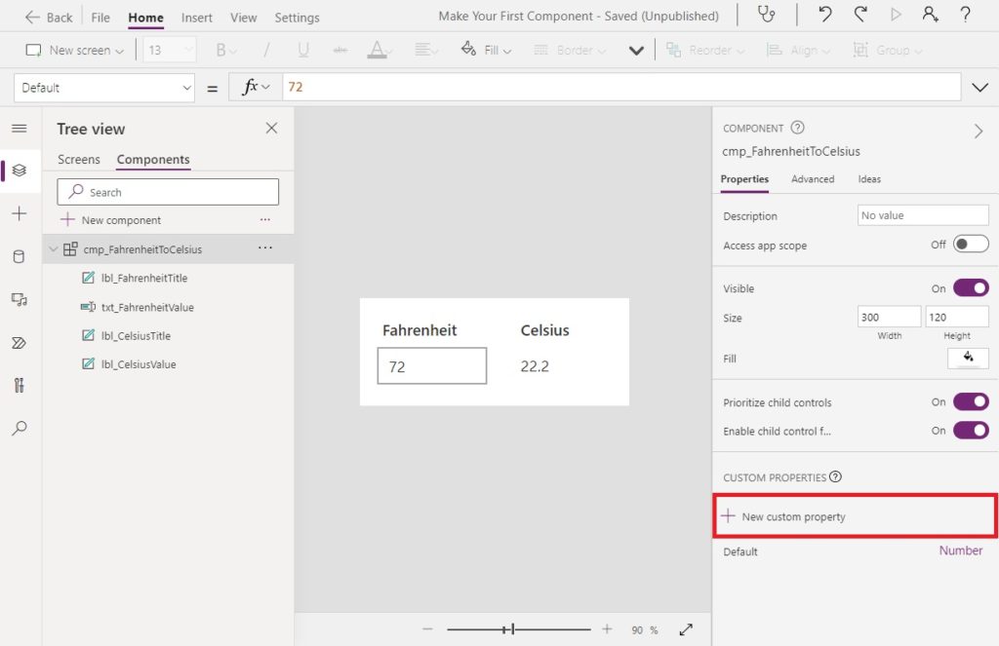The width and height of the screenshot is (999, 646).
Task: Click the fit-to-window expand icon
Action: (x=686, y=629)
